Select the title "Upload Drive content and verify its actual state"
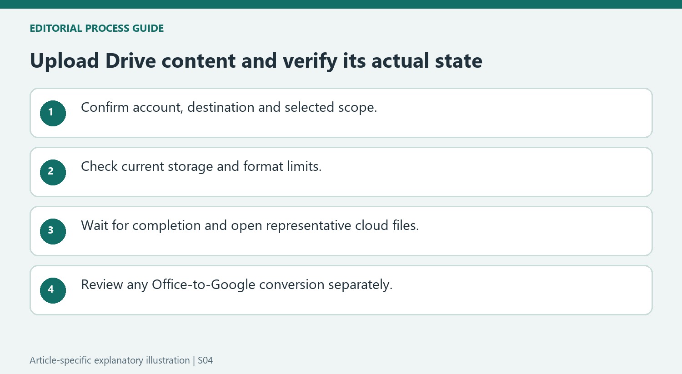This screenshot has height=374, width=682. (256, 61)
